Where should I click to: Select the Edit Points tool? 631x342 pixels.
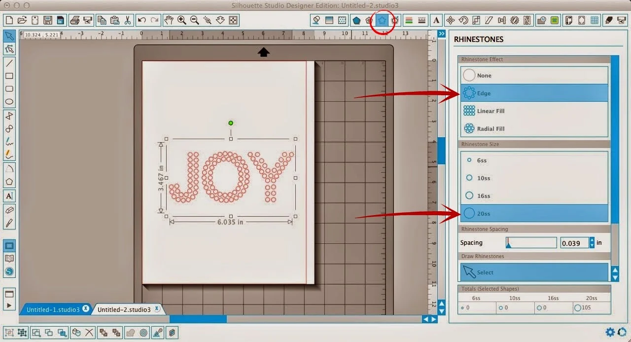click(x=9, y=49)
